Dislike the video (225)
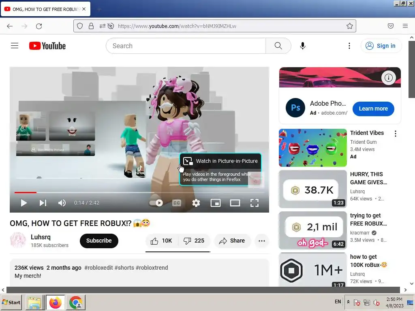415x311 pixels. [x=194, y=241]
